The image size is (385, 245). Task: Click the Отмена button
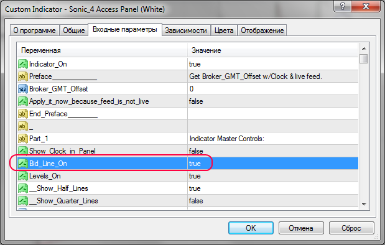[x=301, y=228]
